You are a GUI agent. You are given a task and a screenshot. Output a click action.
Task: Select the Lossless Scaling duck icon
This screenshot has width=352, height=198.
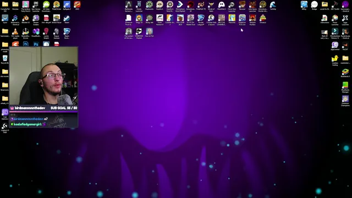[x=335, y=58]
